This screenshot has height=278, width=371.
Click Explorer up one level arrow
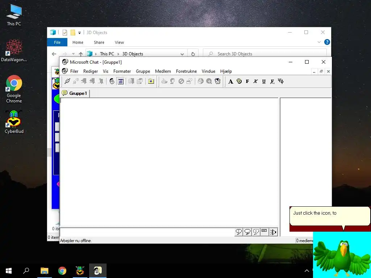(x=81, y=54)
